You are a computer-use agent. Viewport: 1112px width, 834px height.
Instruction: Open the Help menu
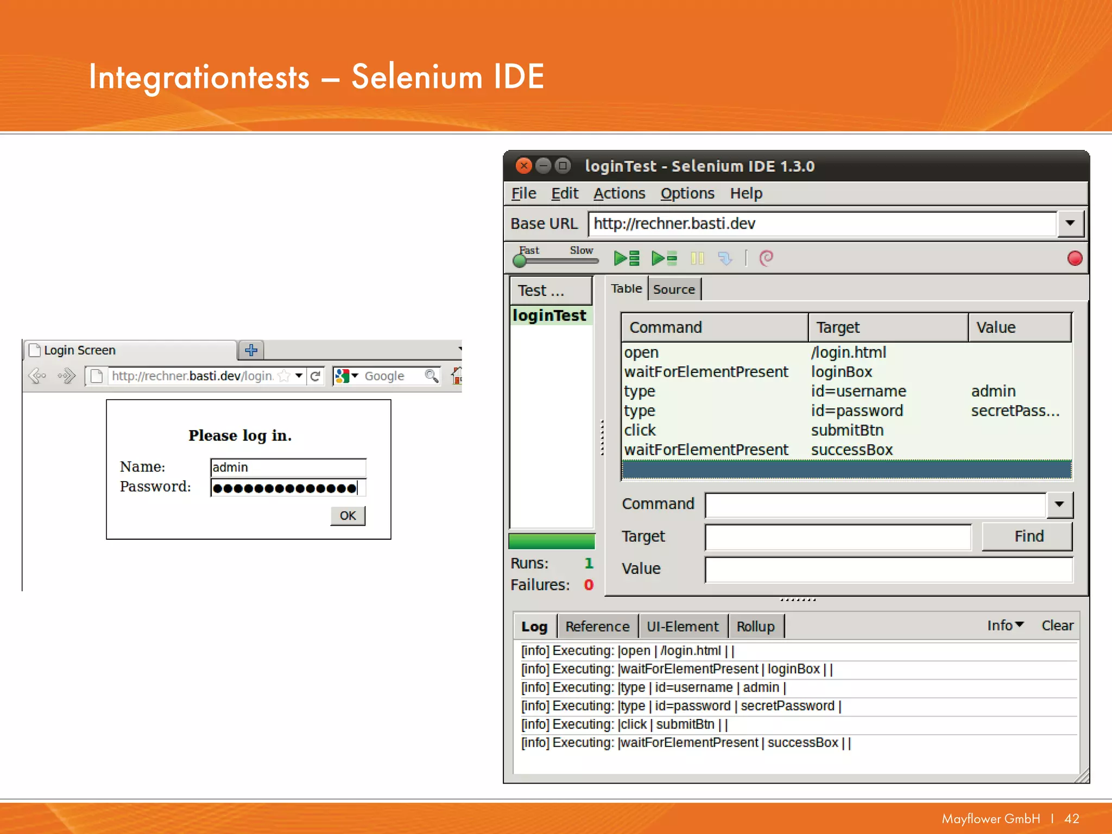746,193
